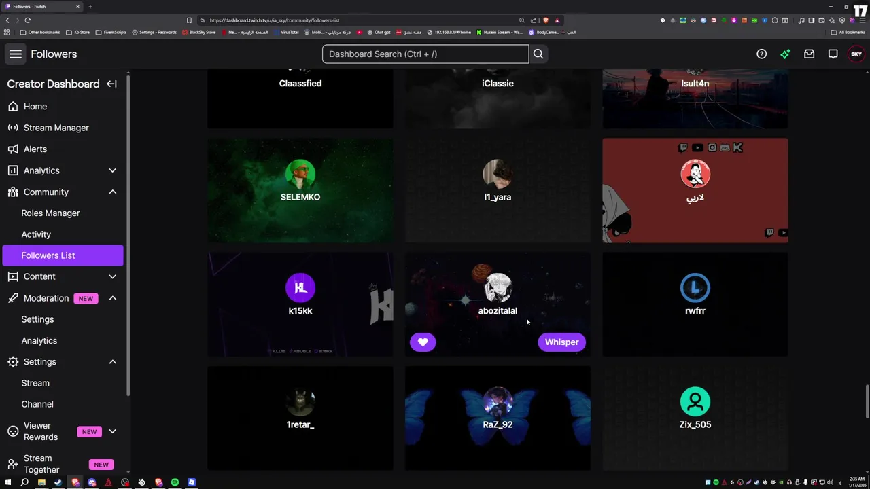Click the Community people icon
The width and height of the screenshot is (870, 489).
click(x=13, y=192)
